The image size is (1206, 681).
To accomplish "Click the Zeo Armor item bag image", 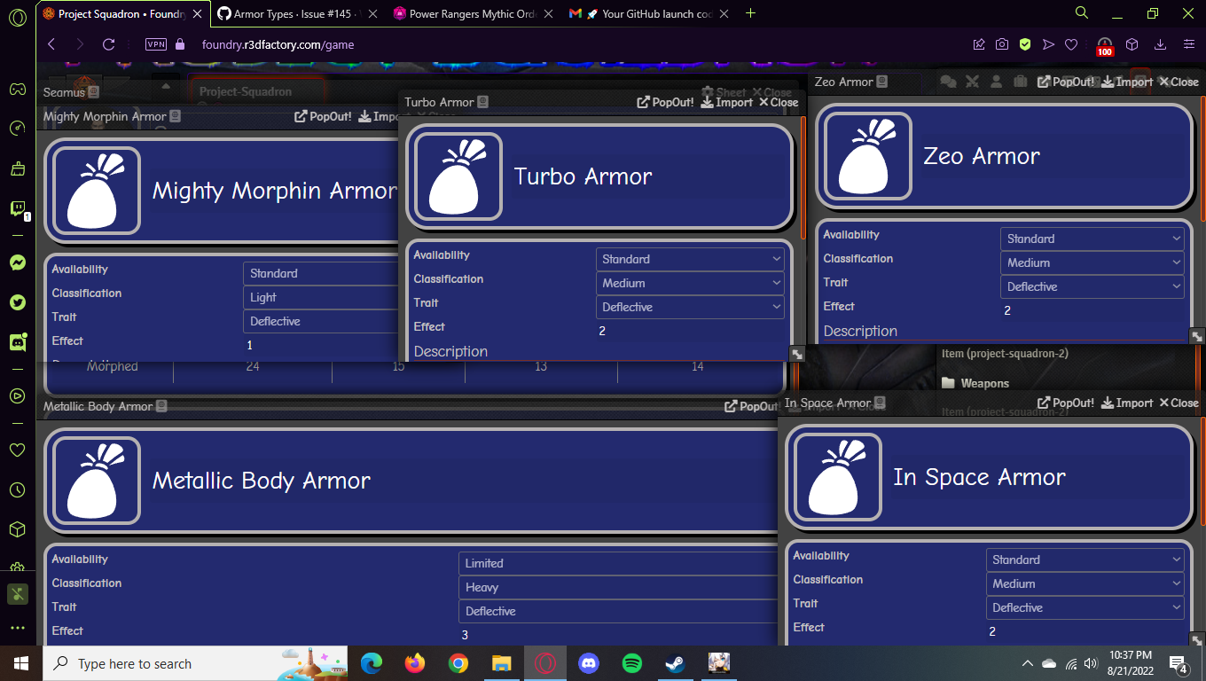I will [x=868, y=156].
